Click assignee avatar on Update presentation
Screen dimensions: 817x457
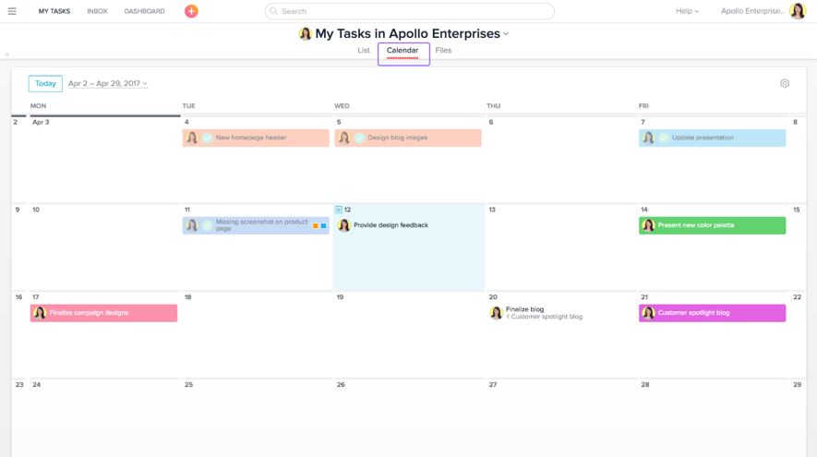[x=649, y=138]
